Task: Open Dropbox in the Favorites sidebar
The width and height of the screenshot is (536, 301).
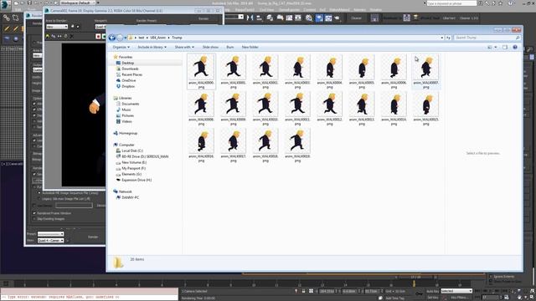Action: click(128, 86)
